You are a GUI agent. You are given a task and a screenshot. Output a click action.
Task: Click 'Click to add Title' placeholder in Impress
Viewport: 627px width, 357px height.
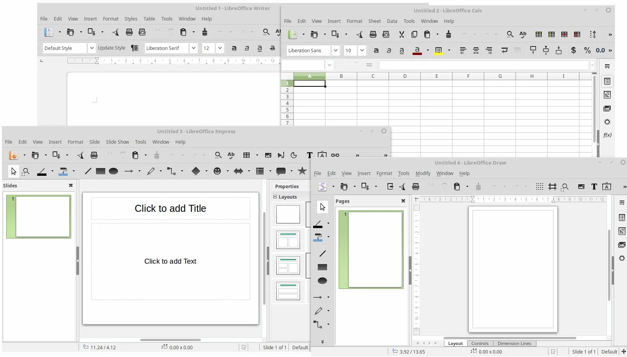tap(170, 208)
